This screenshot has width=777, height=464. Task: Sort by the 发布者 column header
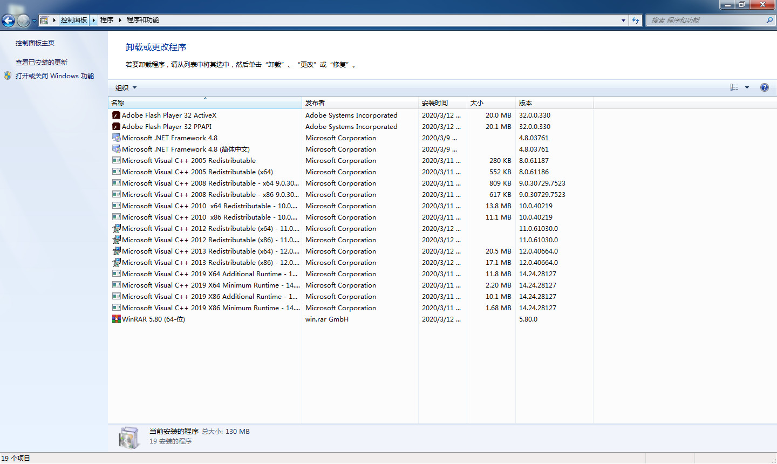360,103
